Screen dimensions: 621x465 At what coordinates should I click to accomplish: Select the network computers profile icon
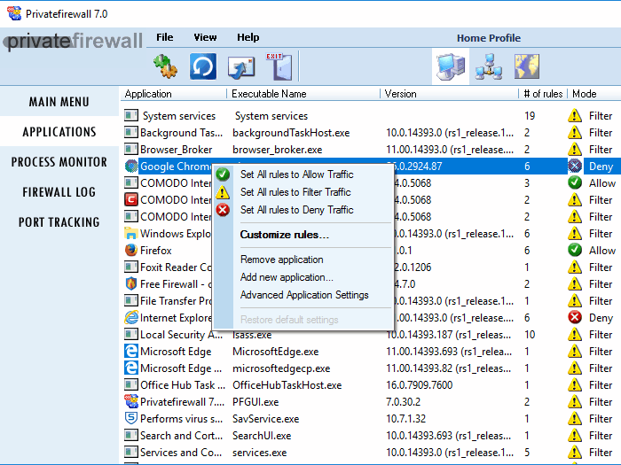(x=489, y=66)
